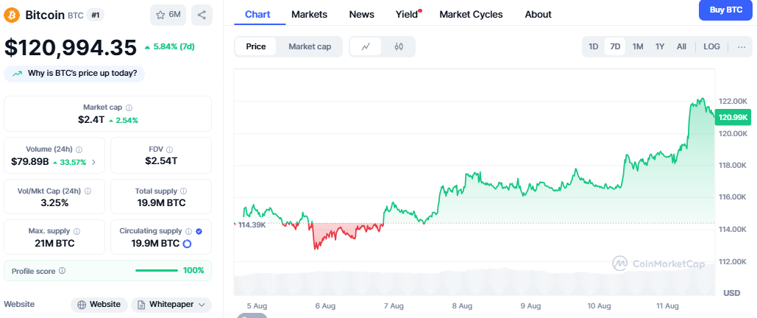Set chart range to 7D
This screenshot has width=757, height=318.
pyautogui.click(x=615, y=47)
